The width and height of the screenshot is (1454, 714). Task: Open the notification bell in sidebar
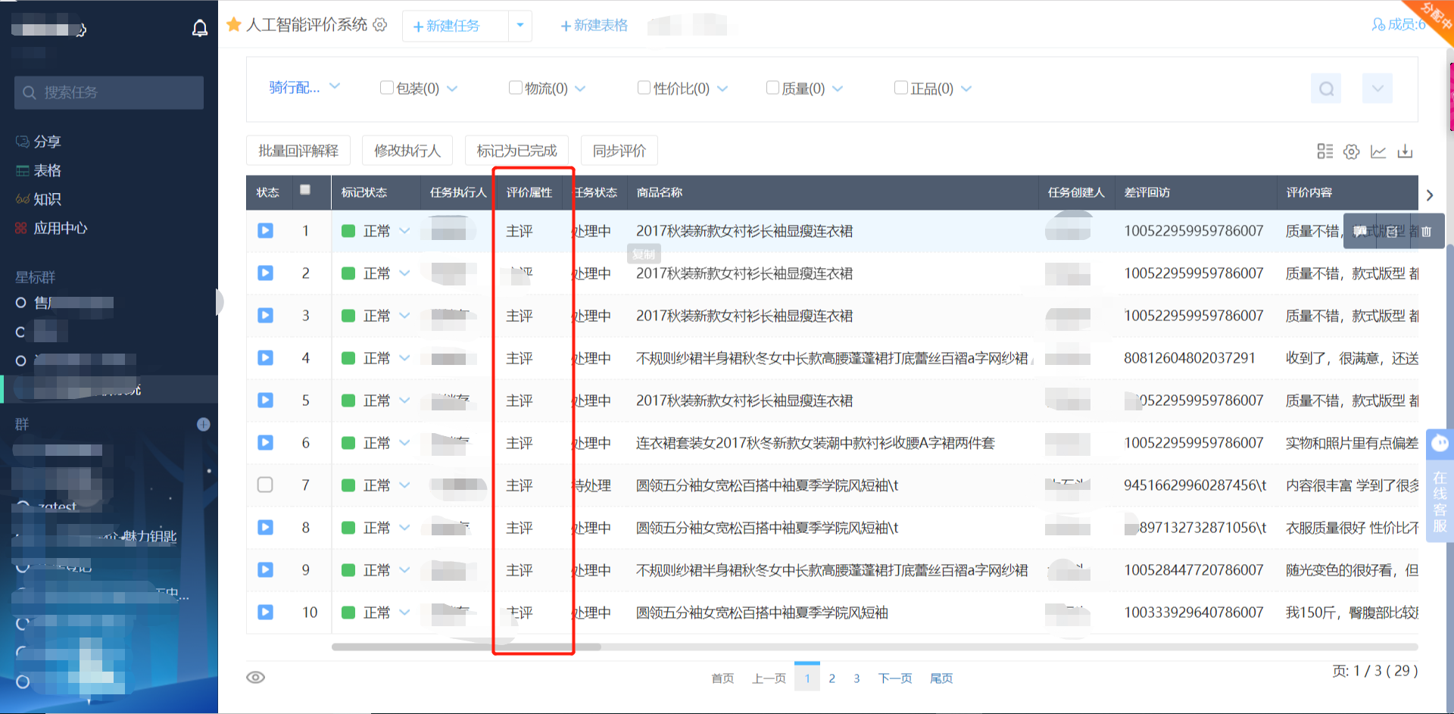click(x=199, y=29)
